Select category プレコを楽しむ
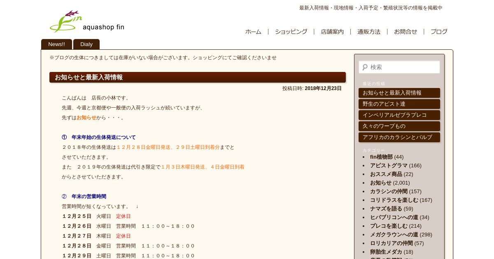The image size is (494, 259). click(x=389, y=226)
